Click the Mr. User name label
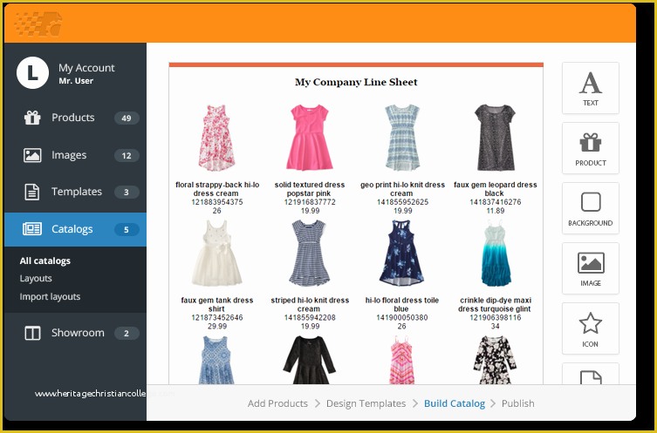Viewport: 657px width, 433px height. (76, 81)
